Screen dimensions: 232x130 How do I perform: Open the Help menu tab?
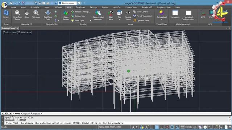tap(177, 7)
